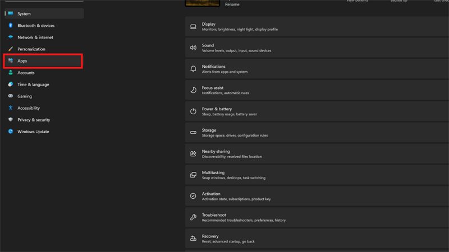
Task: Select the System category in sidebar
Action: (x=24, y=14)
